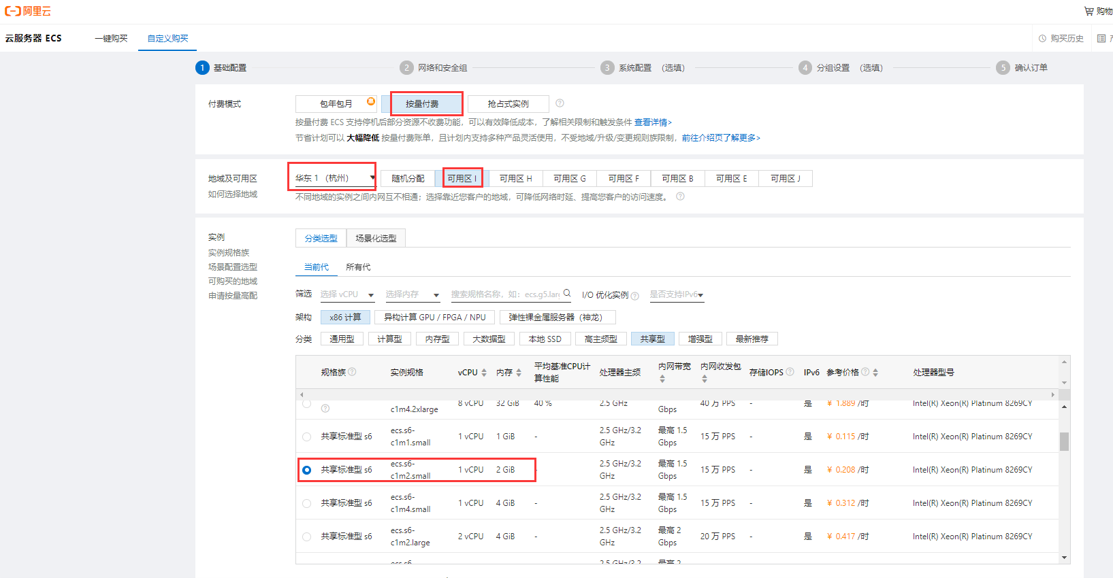Choose 按量付费 billing mode

pyautogui.click(x=422, y=104)
